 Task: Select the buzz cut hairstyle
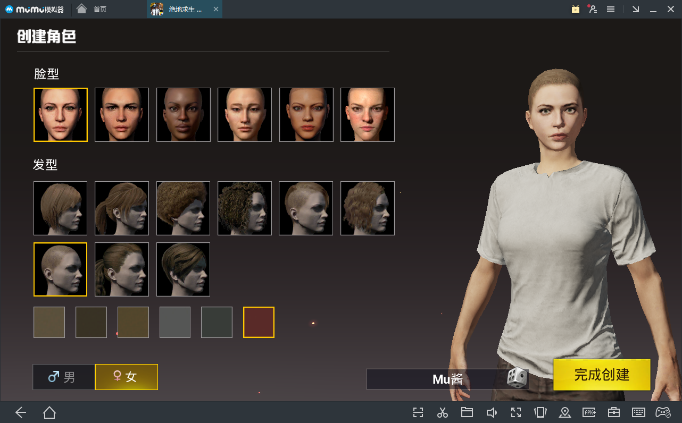point(61,269)
